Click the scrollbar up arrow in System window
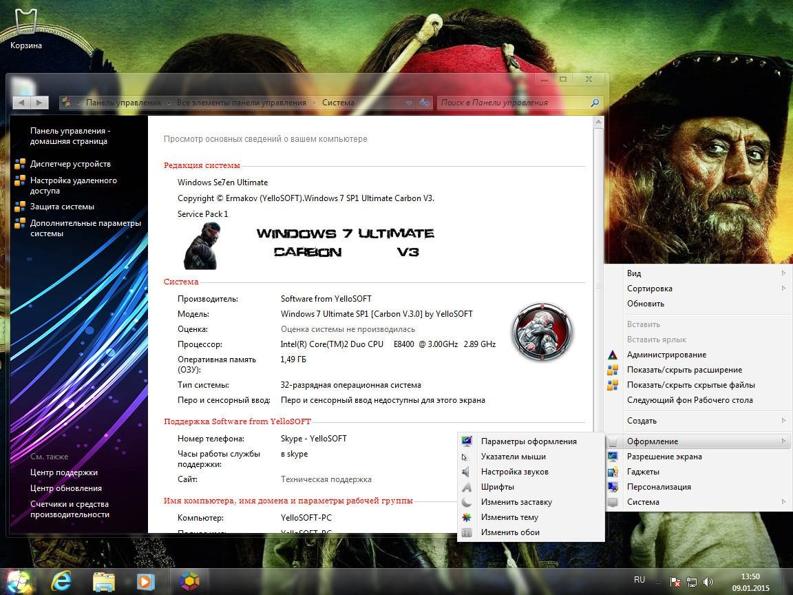Screen dimensions: 793x595 (598, 122)
